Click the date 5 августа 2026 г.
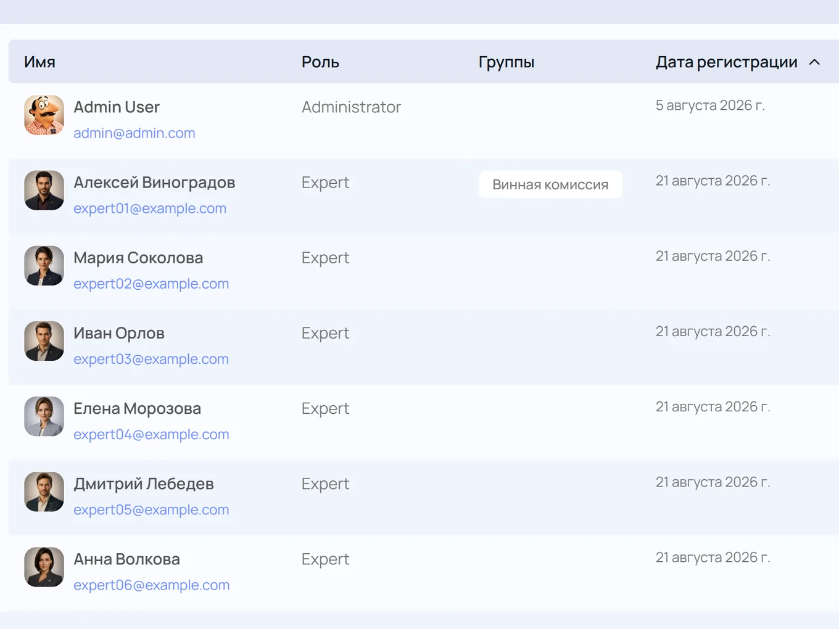The width and height of the screenshot is (839, 629). (710, 105)
